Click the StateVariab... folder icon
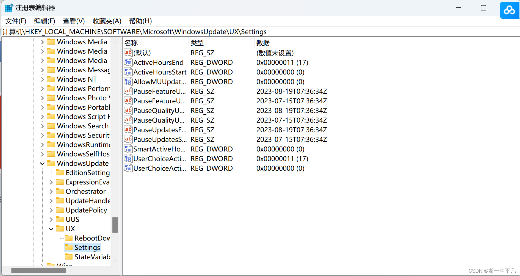The image size is (520, 276). coord(69,257)
